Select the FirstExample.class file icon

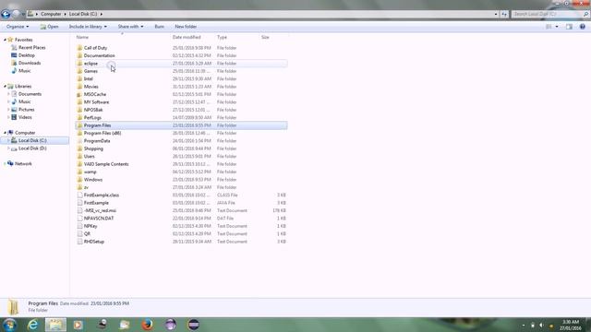coord(79,195)
